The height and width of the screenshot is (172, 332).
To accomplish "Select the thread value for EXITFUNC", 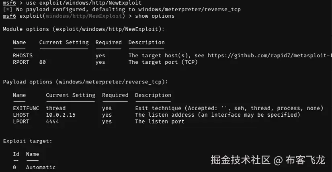I will coord(55,108).
